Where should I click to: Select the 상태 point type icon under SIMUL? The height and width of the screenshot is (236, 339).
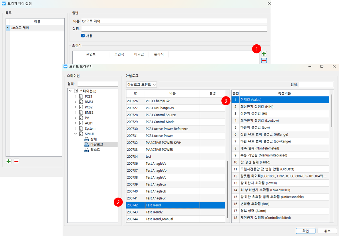coord(87,139)
